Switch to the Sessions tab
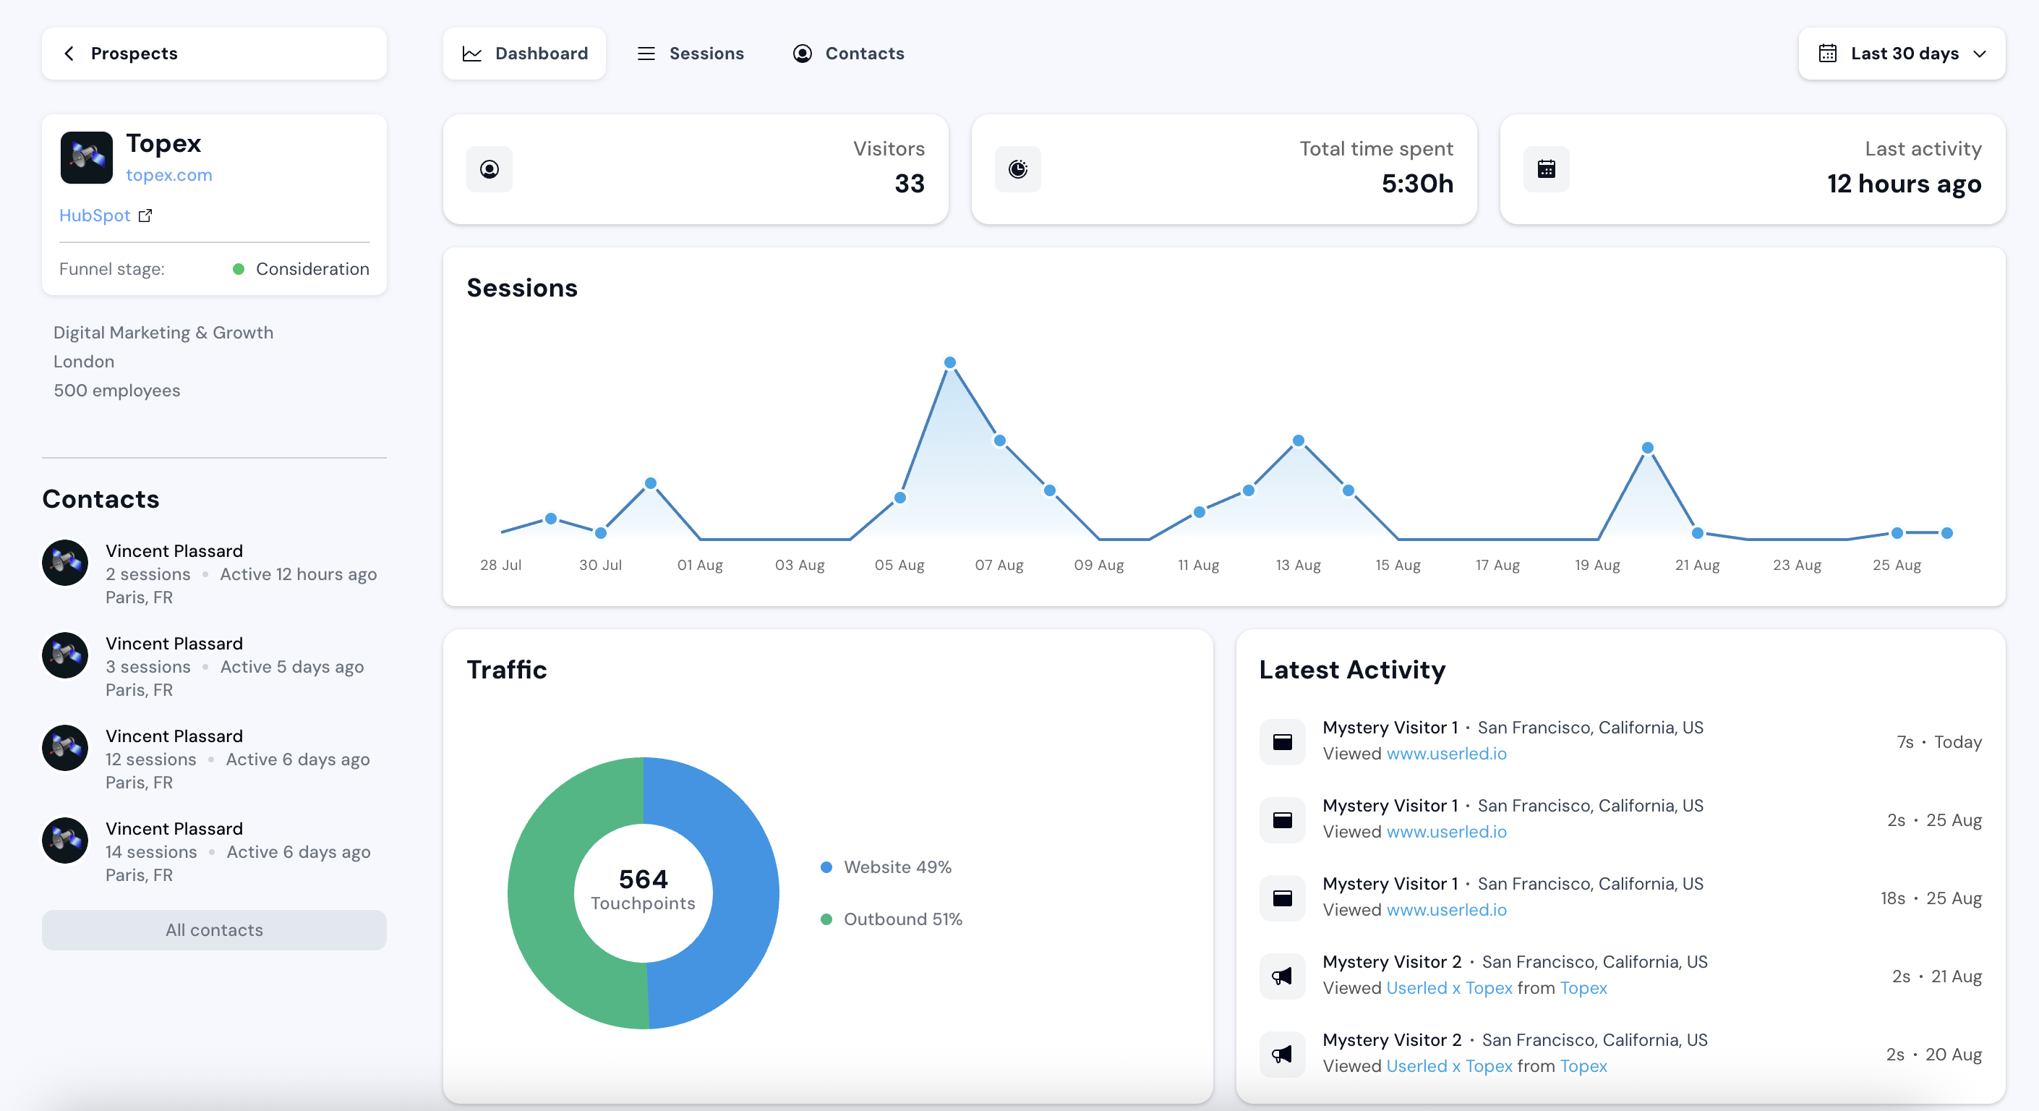Image resolution: width=2039 pixels, height=1111 pixels. [691, 53]
